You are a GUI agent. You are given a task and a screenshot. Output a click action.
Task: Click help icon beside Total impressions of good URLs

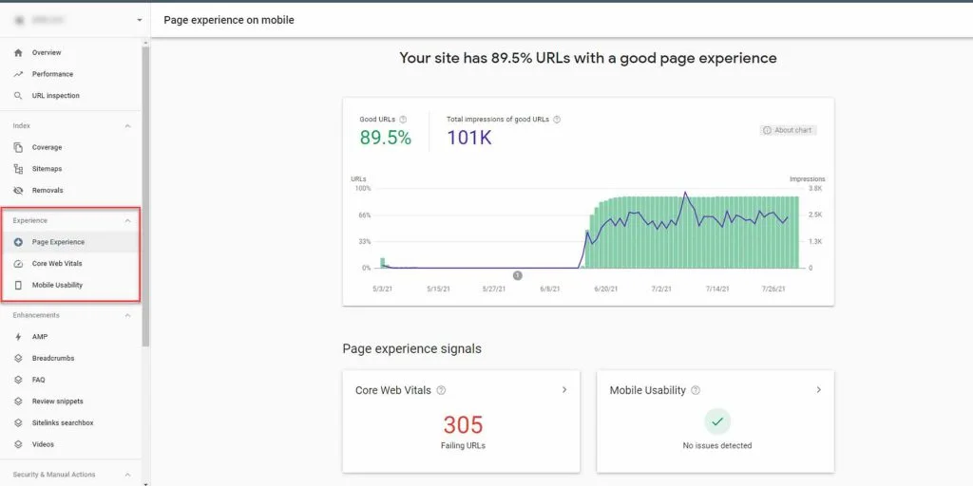pyautogui.click(x=557, y=119)
